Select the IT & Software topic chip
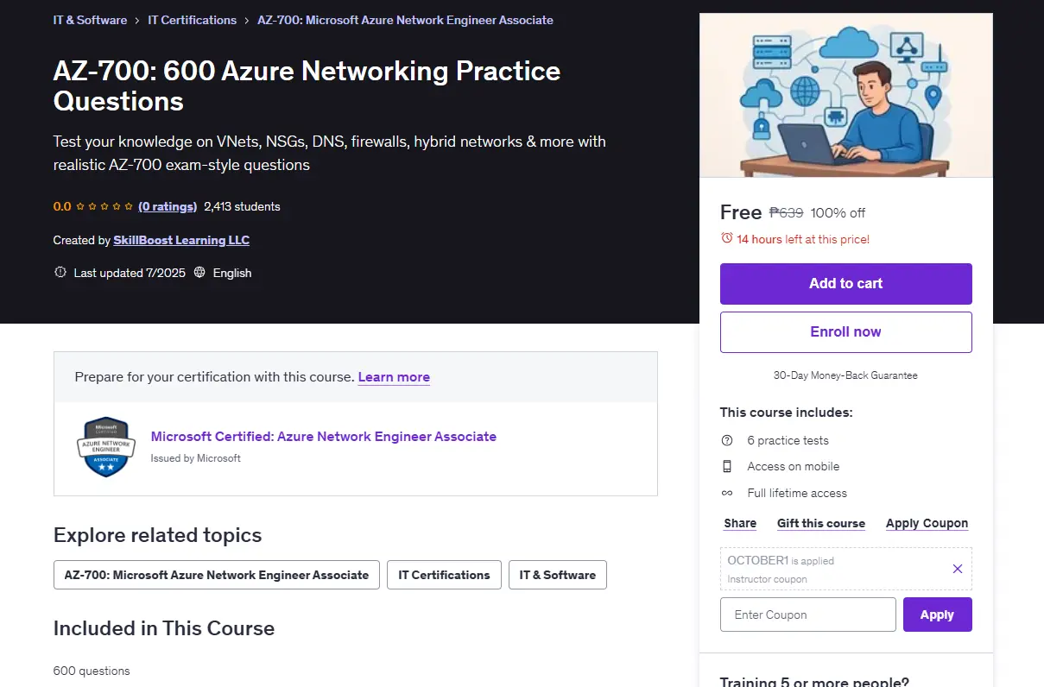Screen dimensions: 1044x687 pyautogui.click(x=558, y=575)
